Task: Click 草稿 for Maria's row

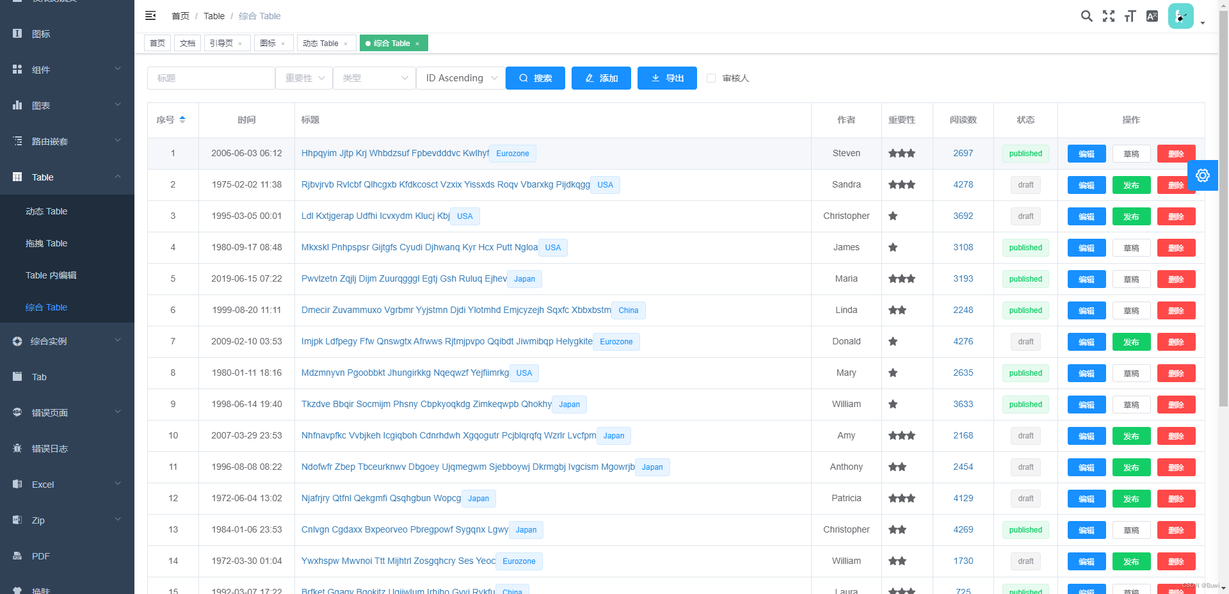Action: 1131,279
